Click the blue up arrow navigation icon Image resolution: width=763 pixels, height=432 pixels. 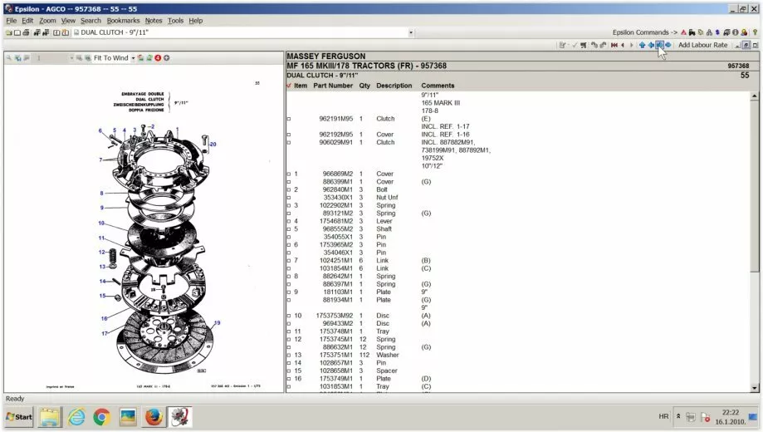pos(643,45)
